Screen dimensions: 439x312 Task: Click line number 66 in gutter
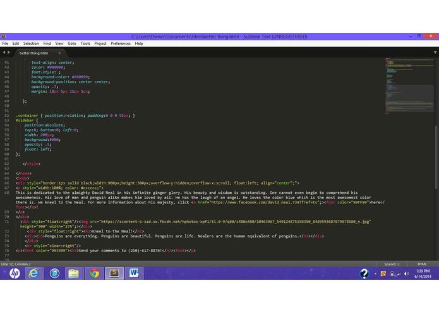pyautogui.click(x=7, y=183)
